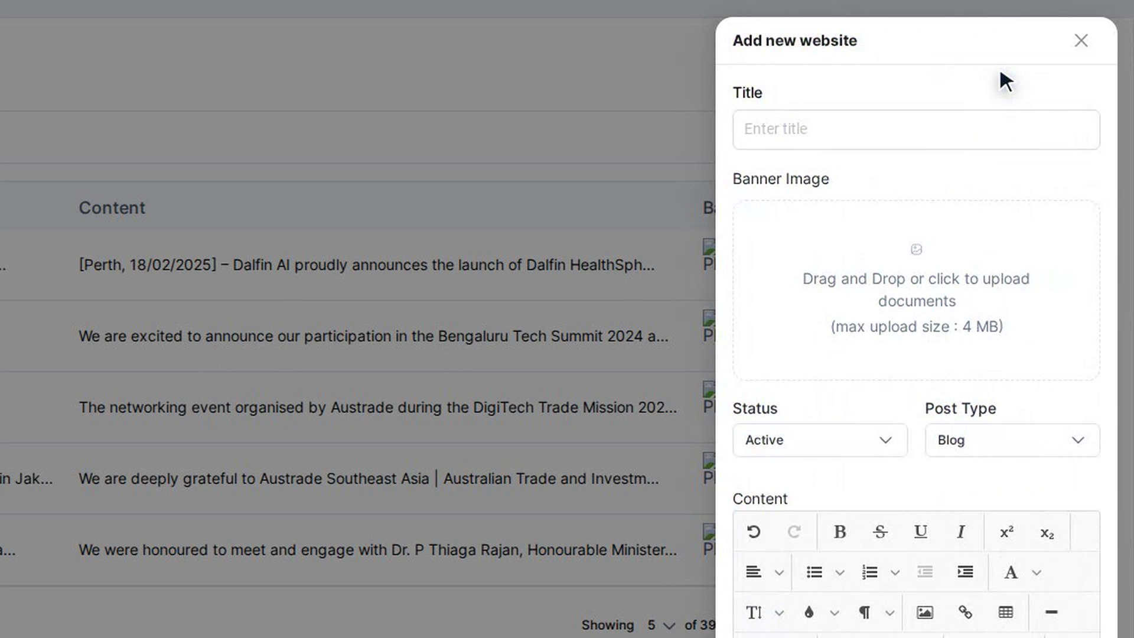Click the banner image upload drop zone
This screenshot has height=638, width=1134.
(916, 290)
